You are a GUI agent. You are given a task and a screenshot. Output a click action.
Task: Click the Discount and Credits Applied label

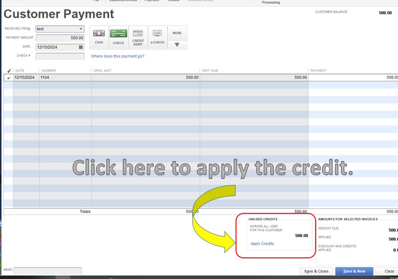pyautogui.click(x=337, y=248)
